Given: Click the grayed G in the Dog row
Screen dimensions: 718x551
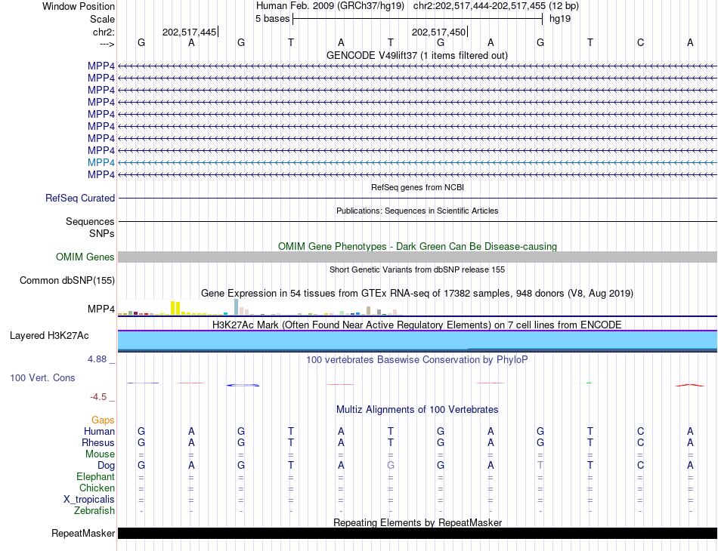Looking at the screenshot, I should 391,465.
